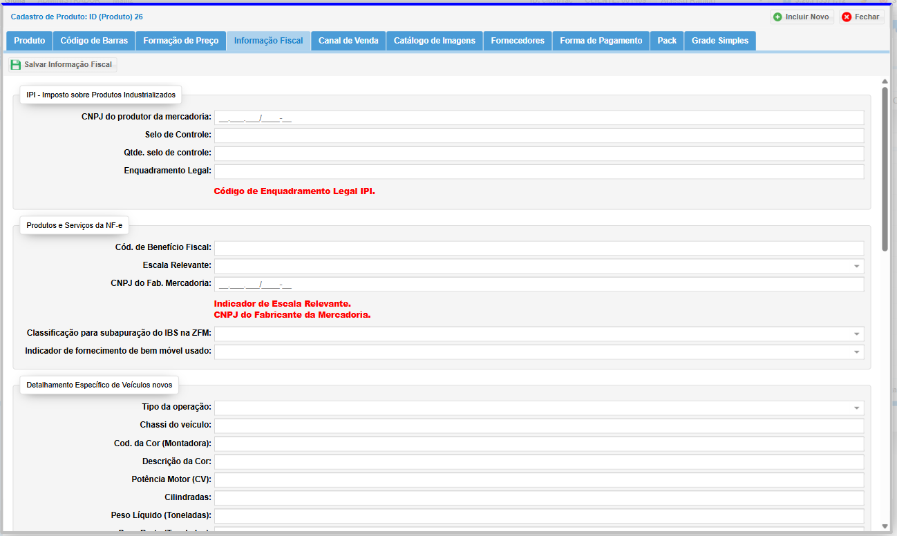Focus the Selo de Controle input field

pyautogui.click(x=538, y=135)
